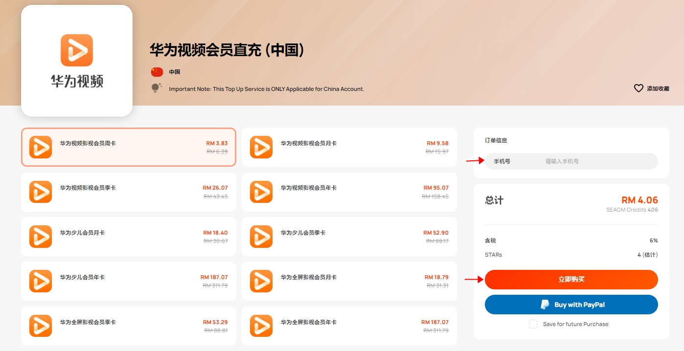Select the 华为少儿会员月卡 card icon
The width and height of the screenshot is (684, 351).
41,237
